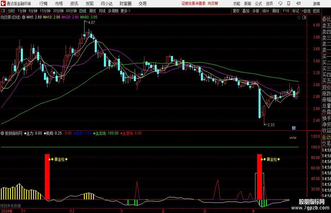The height and width of the screenshot is (213, 331).
Task: Switch to 60分钟 chart period
Action: click(71, 11)
